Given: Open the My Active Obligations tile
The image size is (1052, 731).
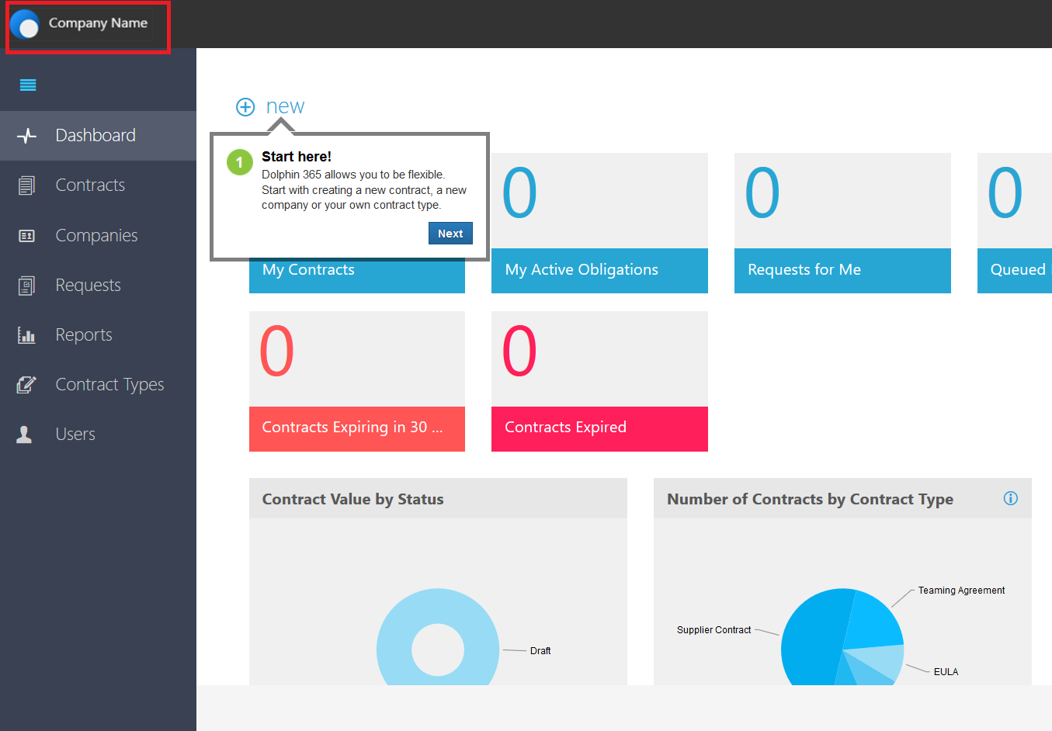Looking at the screenshot, I should point(599,223).
